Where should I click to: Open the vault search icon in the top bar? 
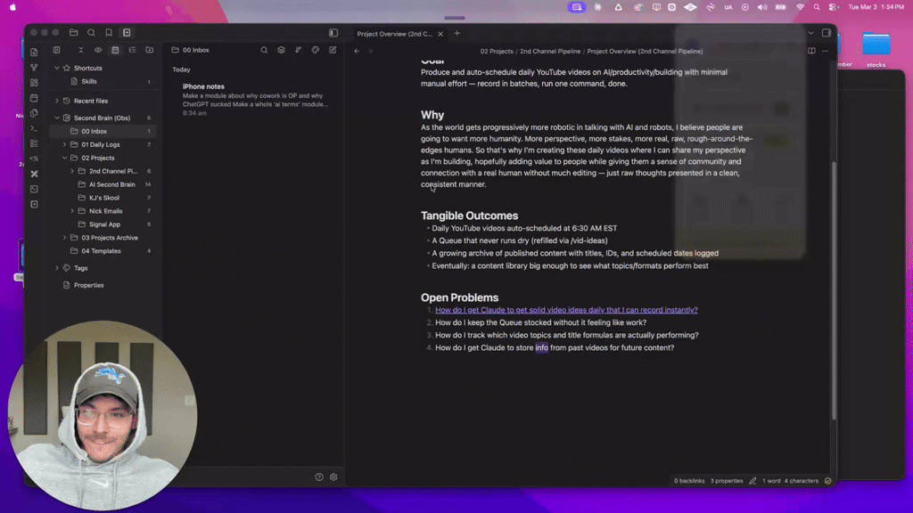91,33
